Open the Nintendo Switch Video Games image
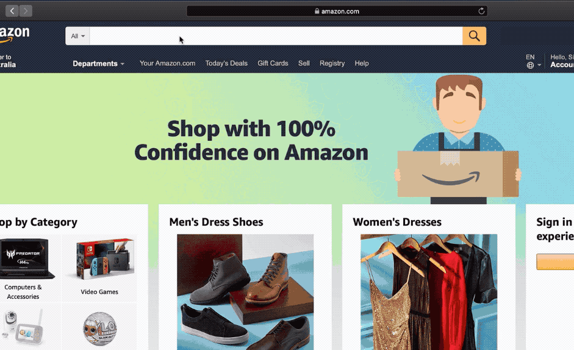The width and height of the screenshot is (574, 350). 105,259
